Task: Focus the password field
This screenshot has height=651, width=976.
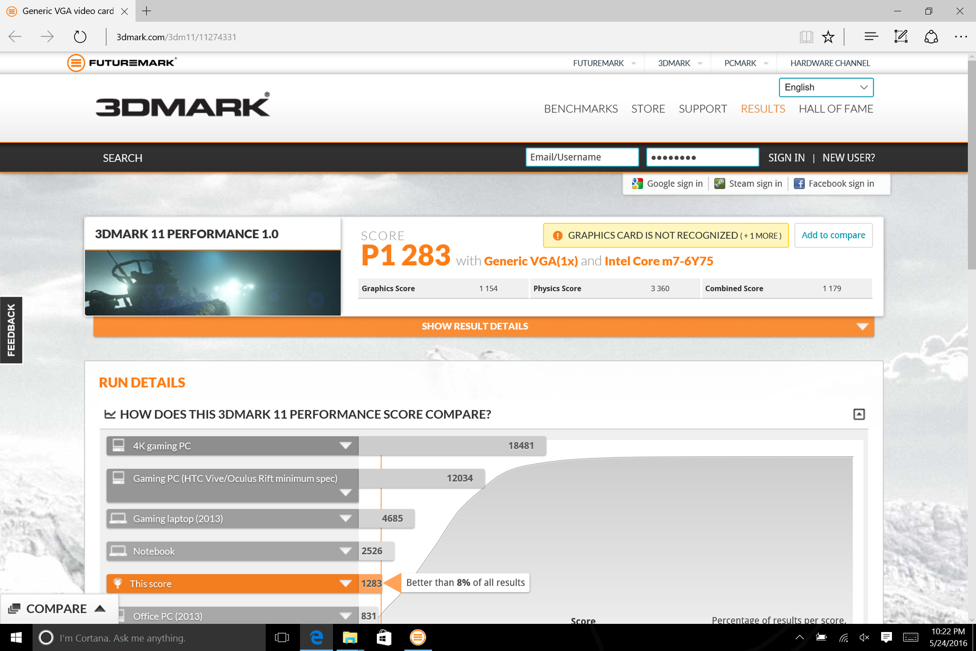Action: coord(702,157)
